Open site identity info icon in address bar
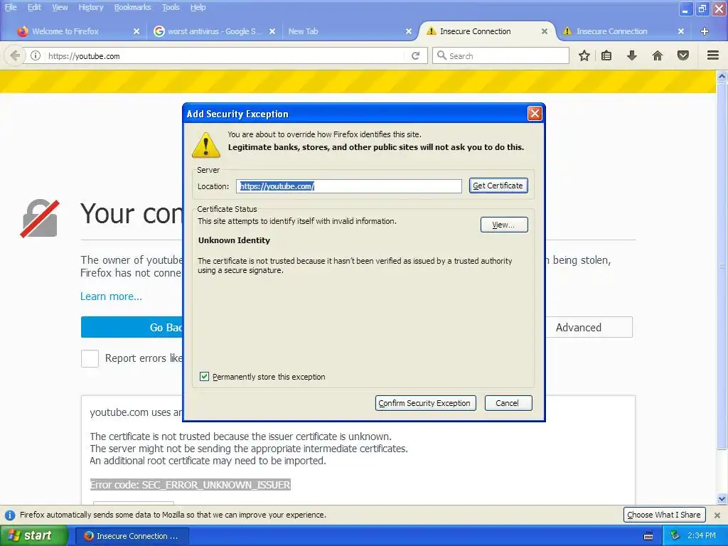 [36, 55]
